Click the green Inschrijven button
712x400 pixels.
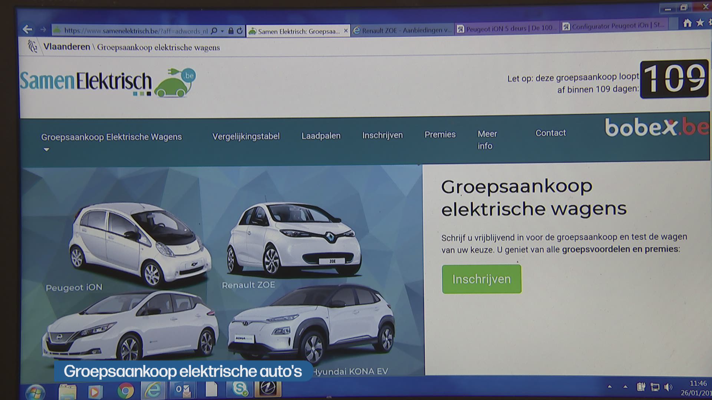tap(481, 279)
